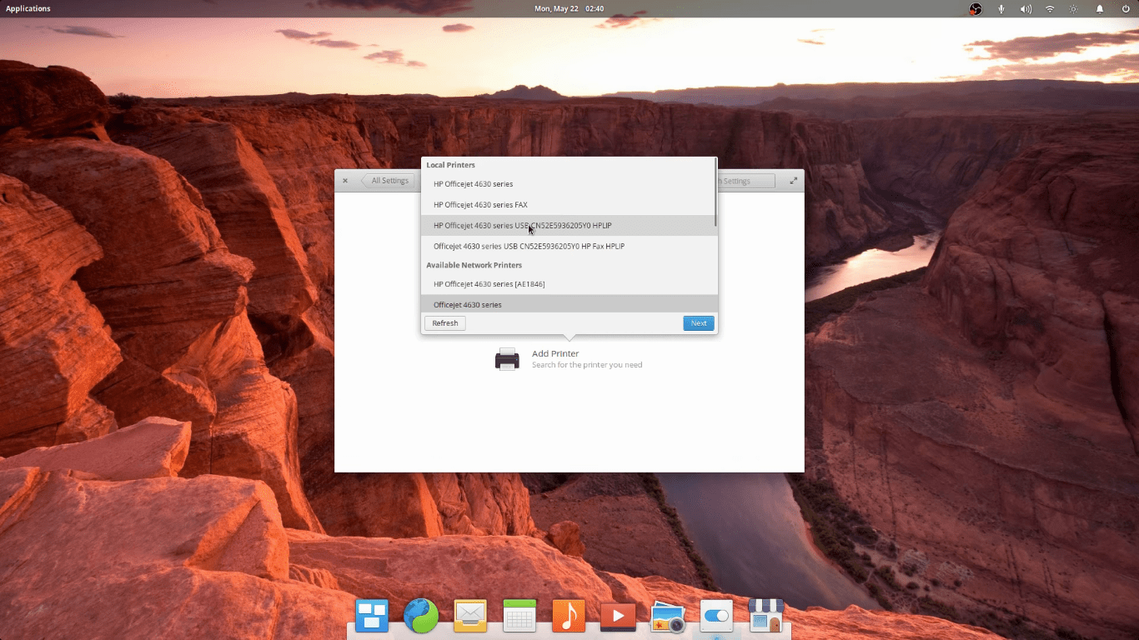Image resolution: width=1139 pixels, height=640 pixels.
Task: Launch the Calendar app from the dock
Action: (519, 616)
